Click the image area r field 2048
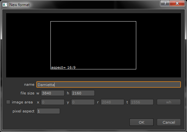 click(x=112, y=102)
